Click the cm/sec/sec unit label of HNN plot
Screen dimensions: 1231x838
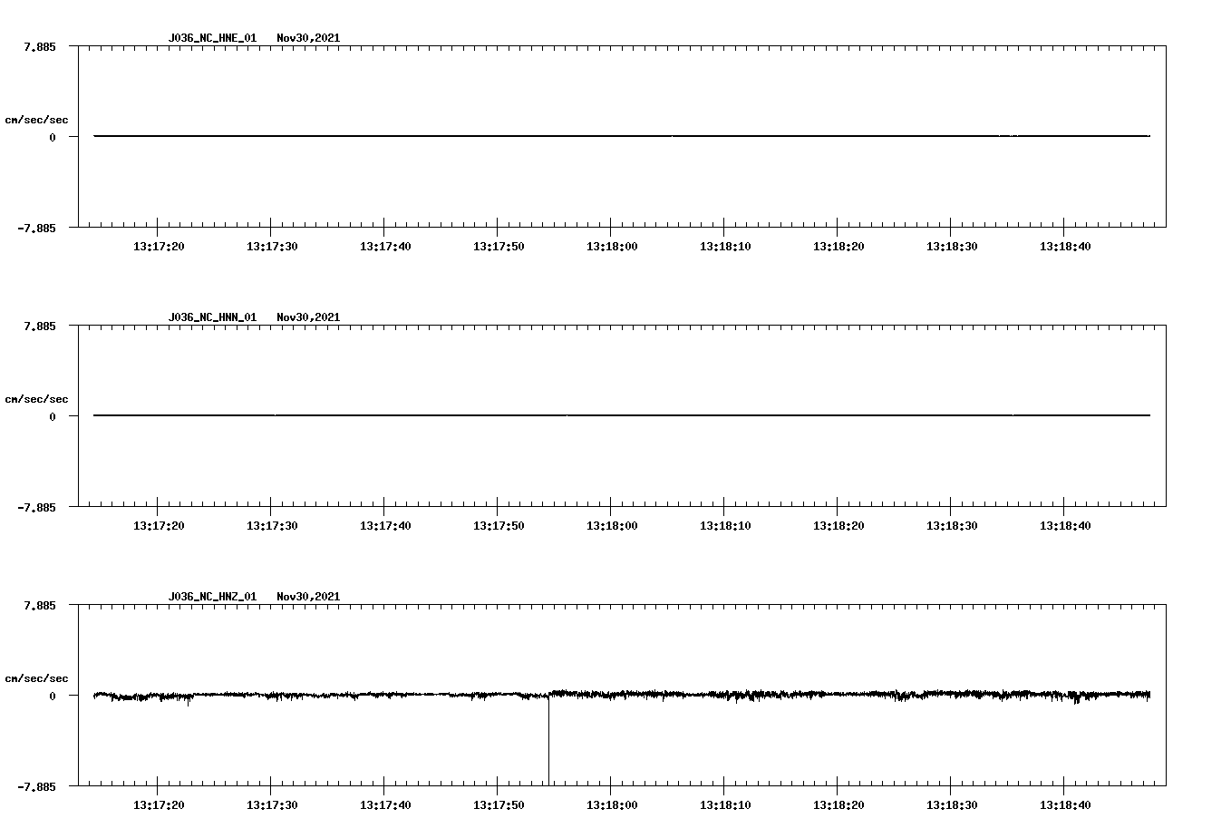tap(36, 399)
